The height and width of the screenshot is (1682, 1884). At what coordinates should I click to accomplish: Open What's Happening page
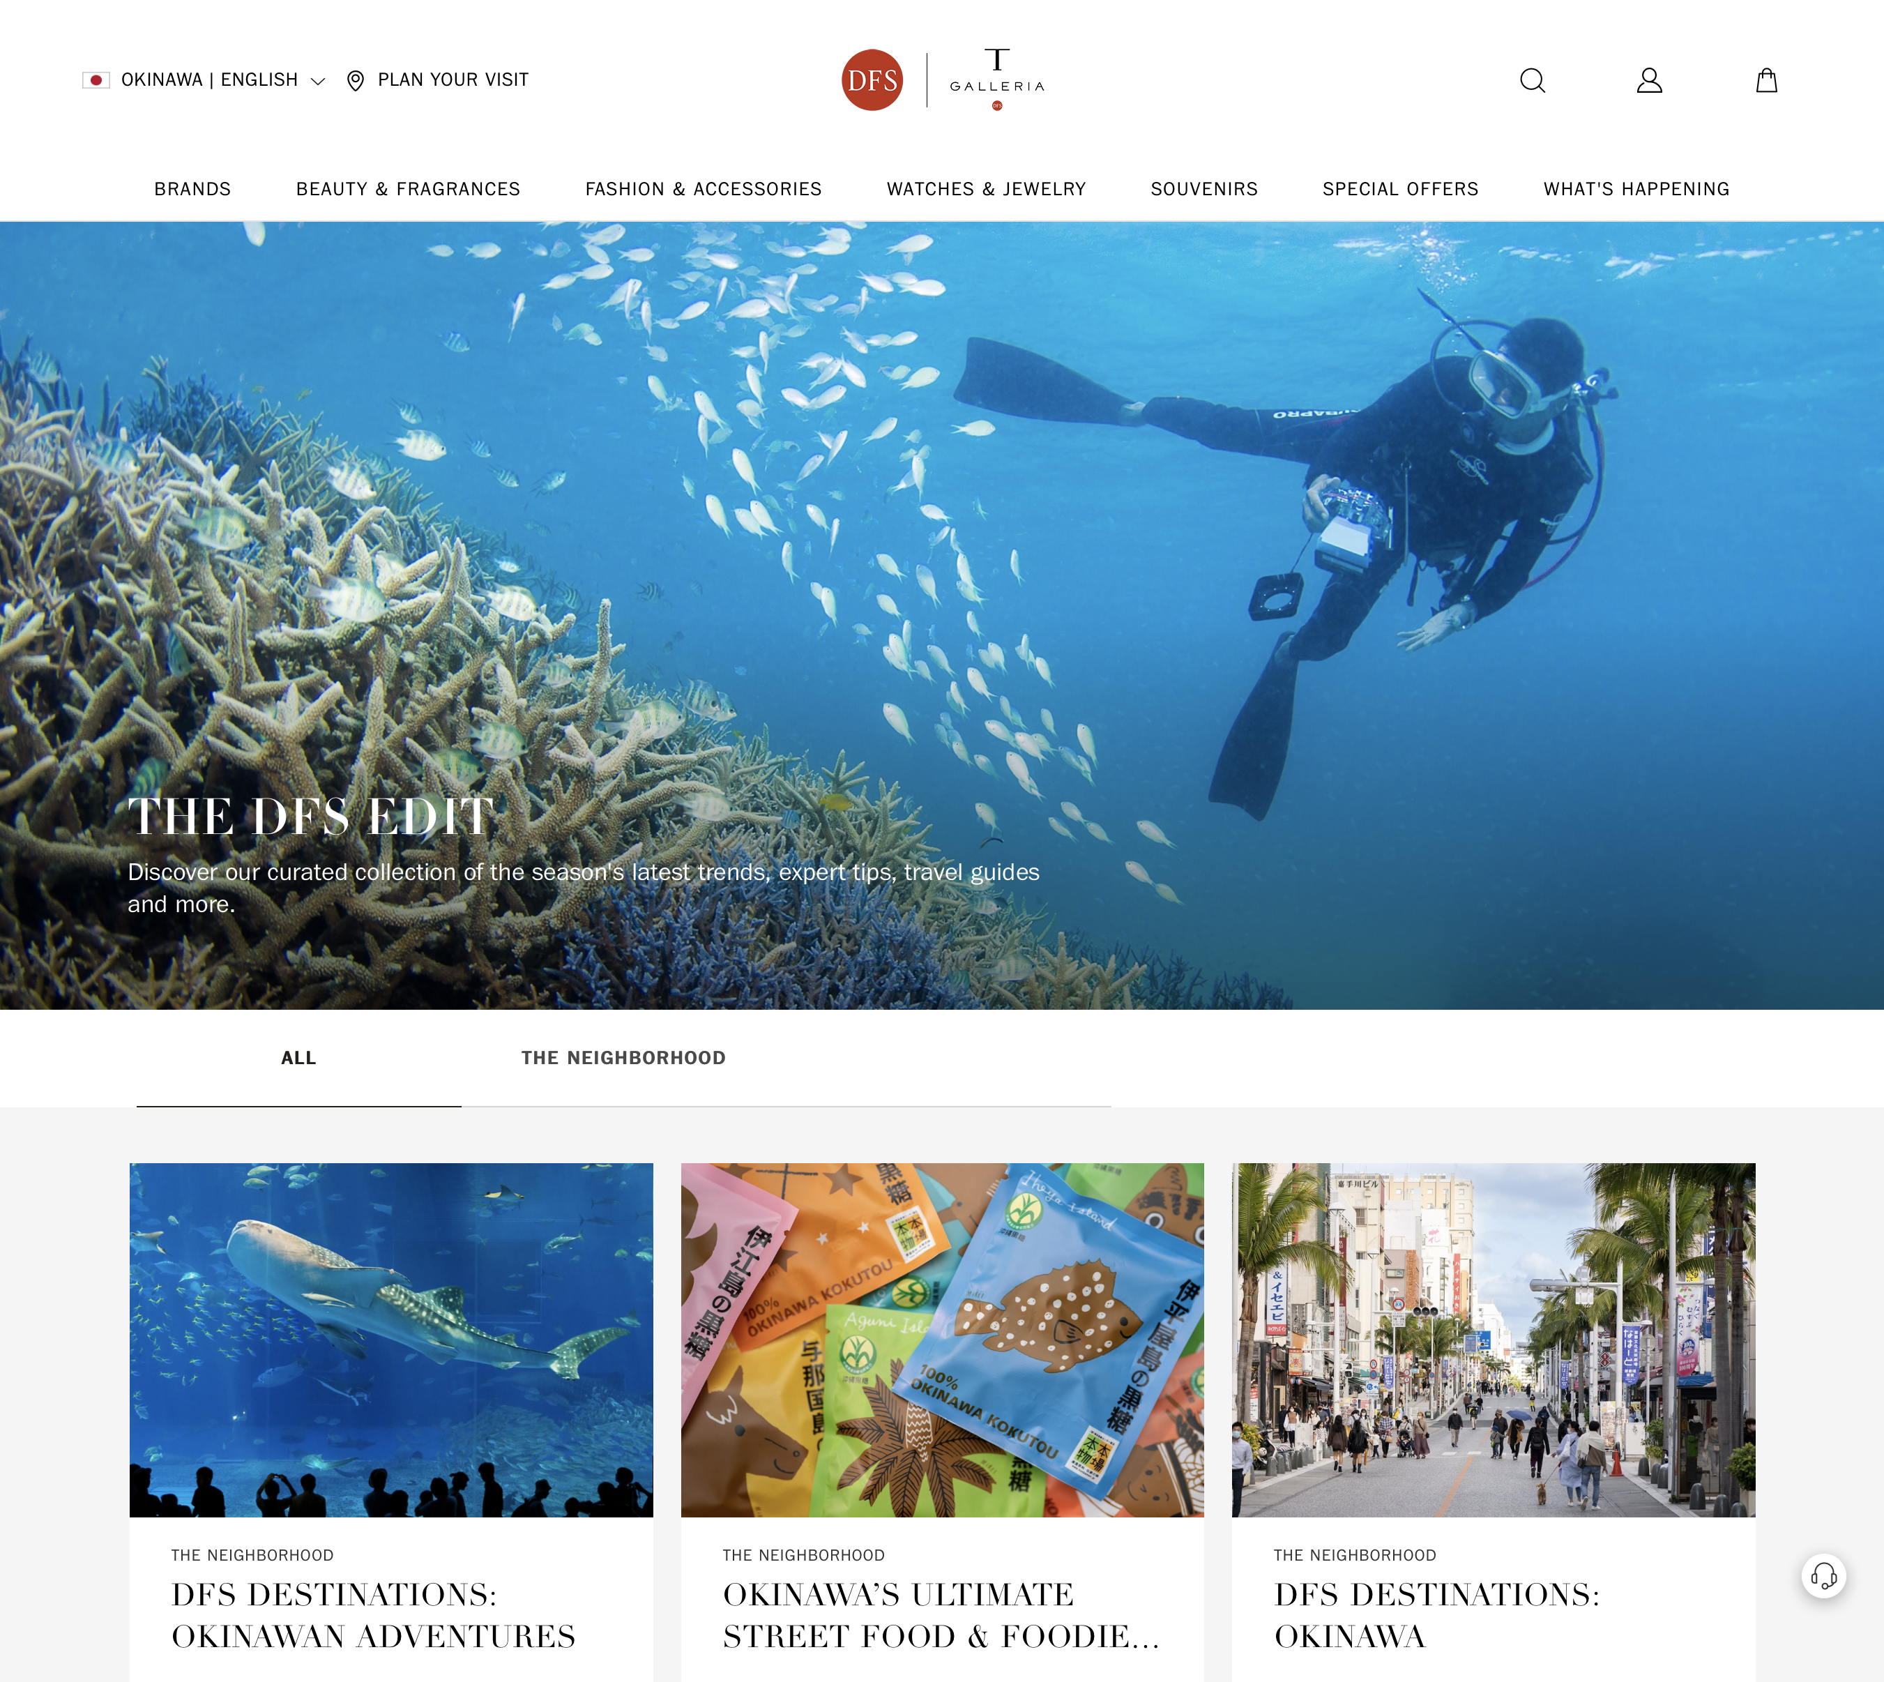click(x=1636, y=188)
